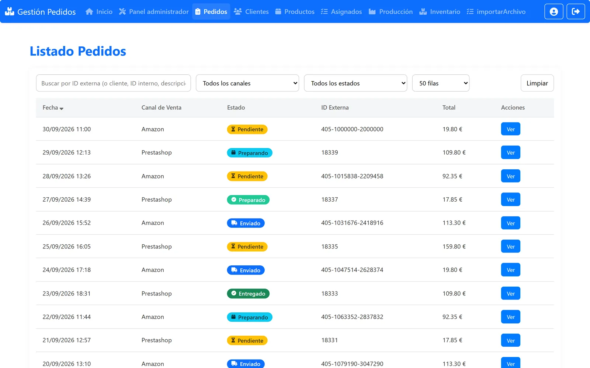Go to Producción menu item

(x=391, y=11)
